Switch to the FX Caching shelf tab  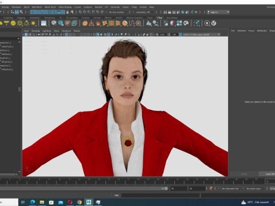point(72,18)
